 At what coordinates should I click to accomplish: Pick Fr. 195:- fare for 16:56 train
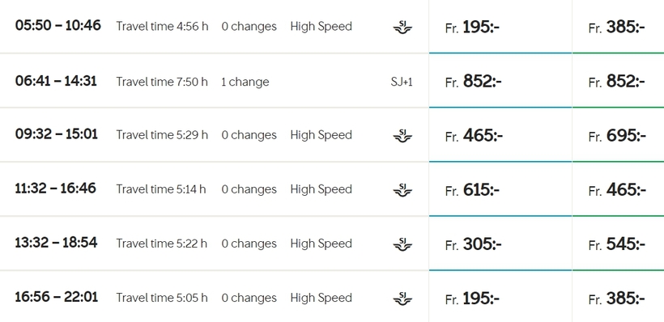click(500, 297)
